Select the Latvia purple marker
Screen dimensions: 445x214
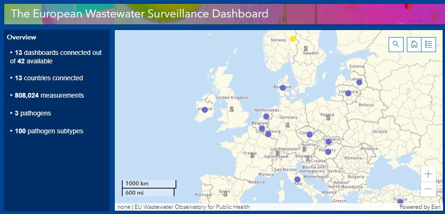(x=359, y=83)
